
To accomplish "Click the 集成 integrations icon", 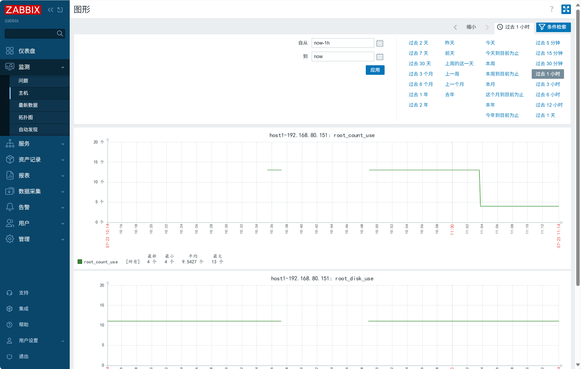I will 10,309.
